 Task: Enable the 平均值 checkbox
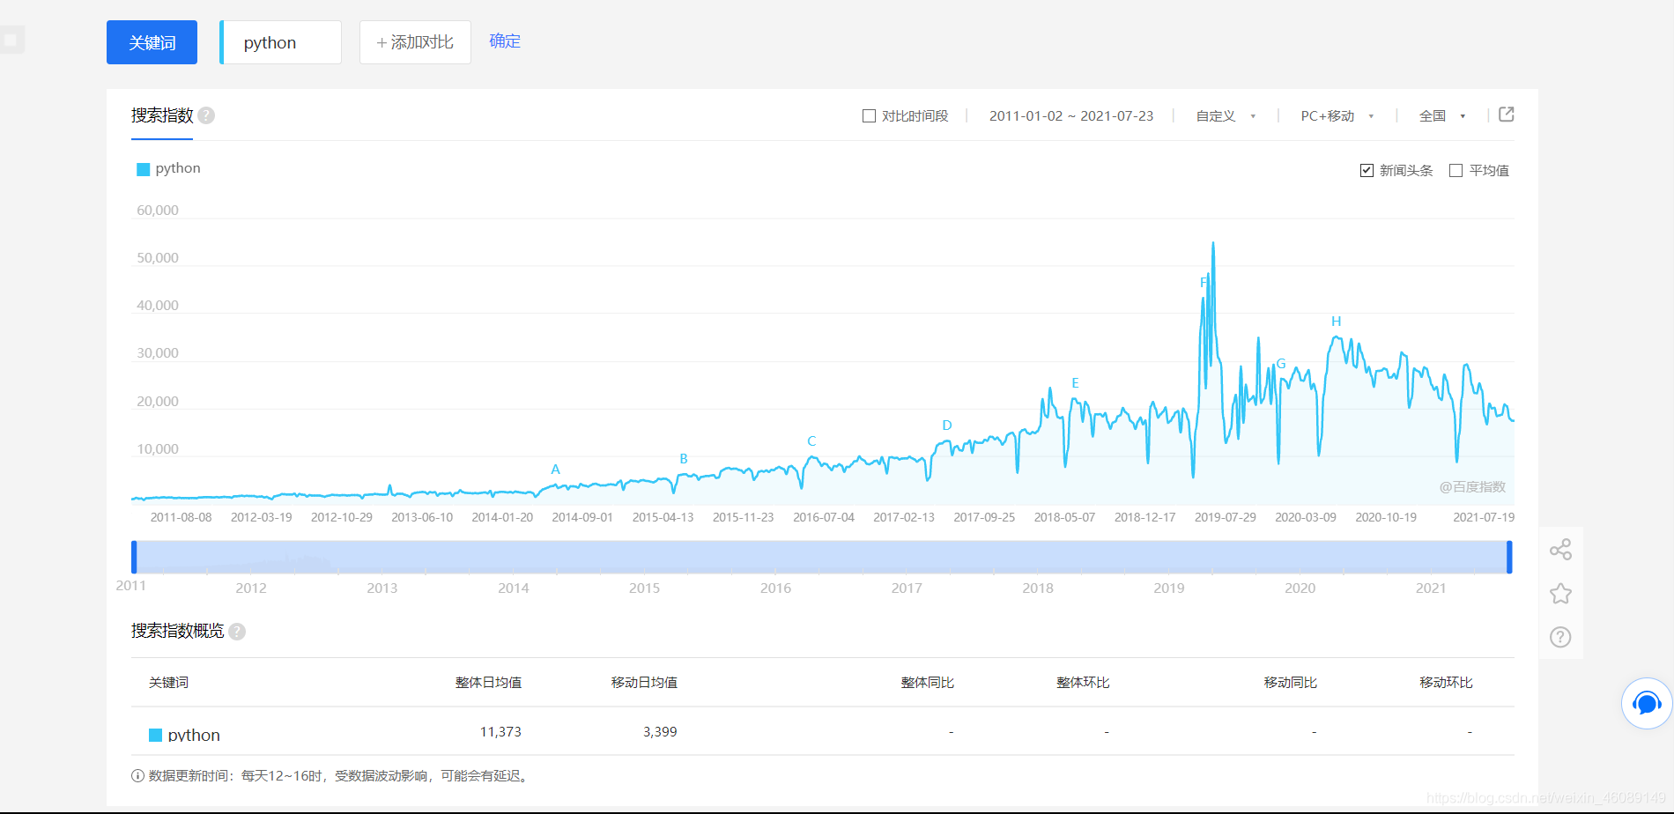(x=1455, y=171)
